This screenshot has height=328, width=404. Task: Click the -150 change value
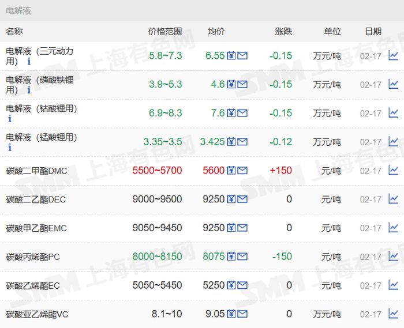coord(282,257)
